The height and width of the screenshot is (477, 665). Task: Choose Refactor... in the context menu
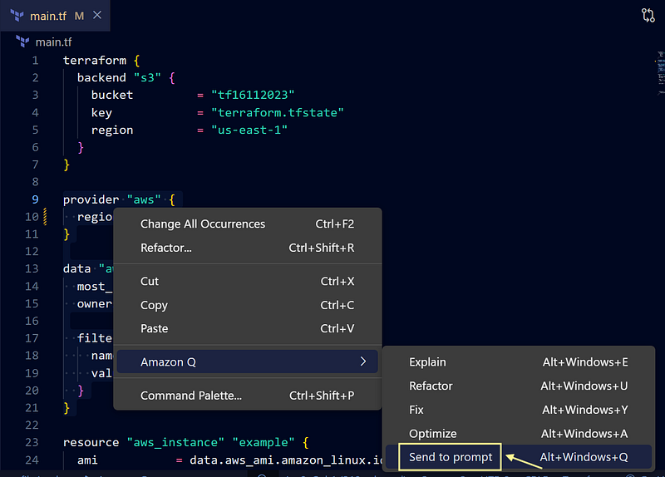pos(247,248)
